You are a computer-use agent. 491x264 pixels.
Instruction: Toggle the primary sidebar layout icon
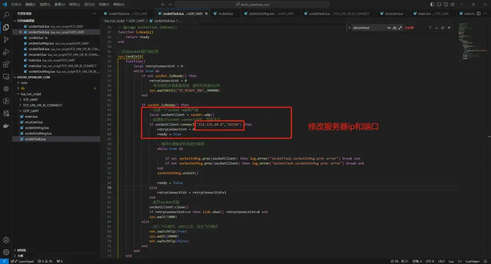click(x=432, y=5)
